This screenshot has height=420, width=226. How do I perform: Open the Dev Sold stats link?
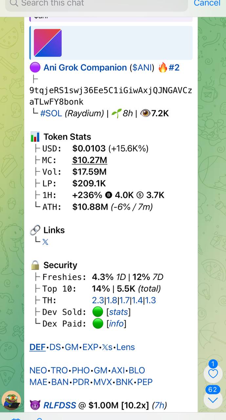click(118, 312)
